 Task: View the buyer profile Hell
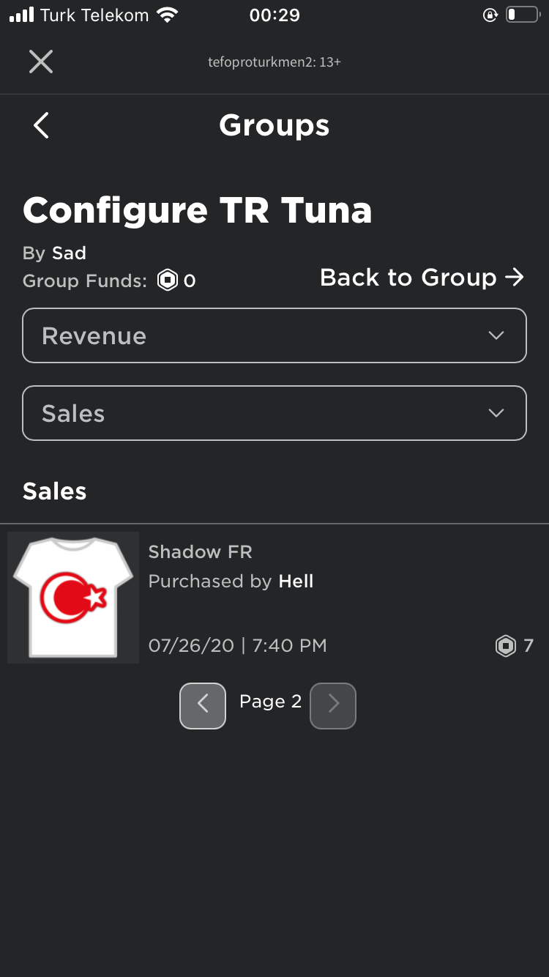296,582
